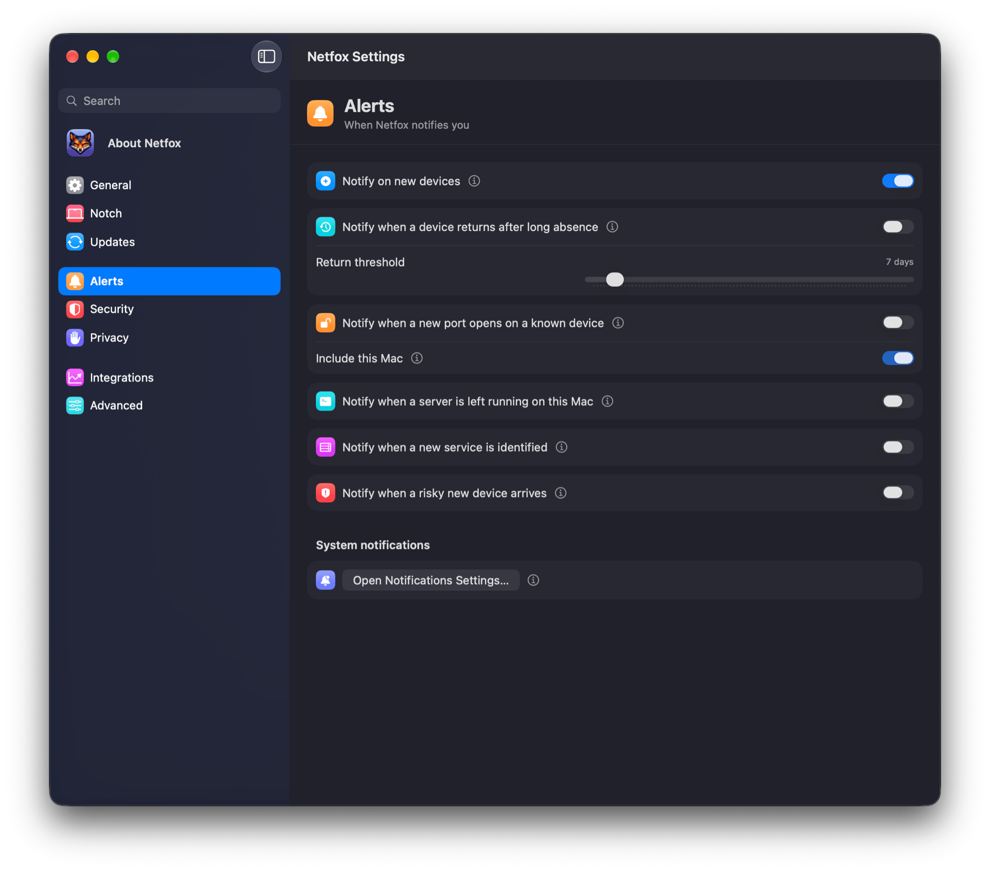Click the General gear icon
The height and width of the screenshot is (871, 990).
pyautogui.click(x=75, y=185)
